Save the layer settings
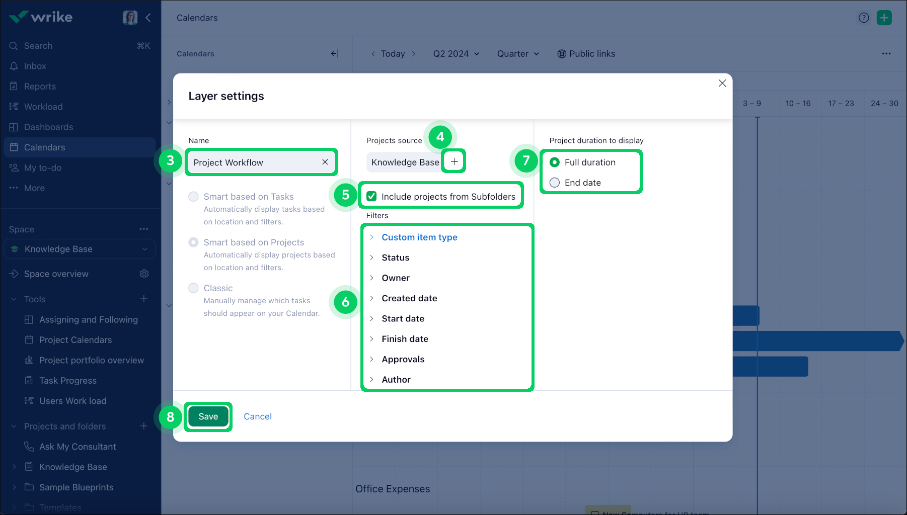907x515 pixels. 208,416
